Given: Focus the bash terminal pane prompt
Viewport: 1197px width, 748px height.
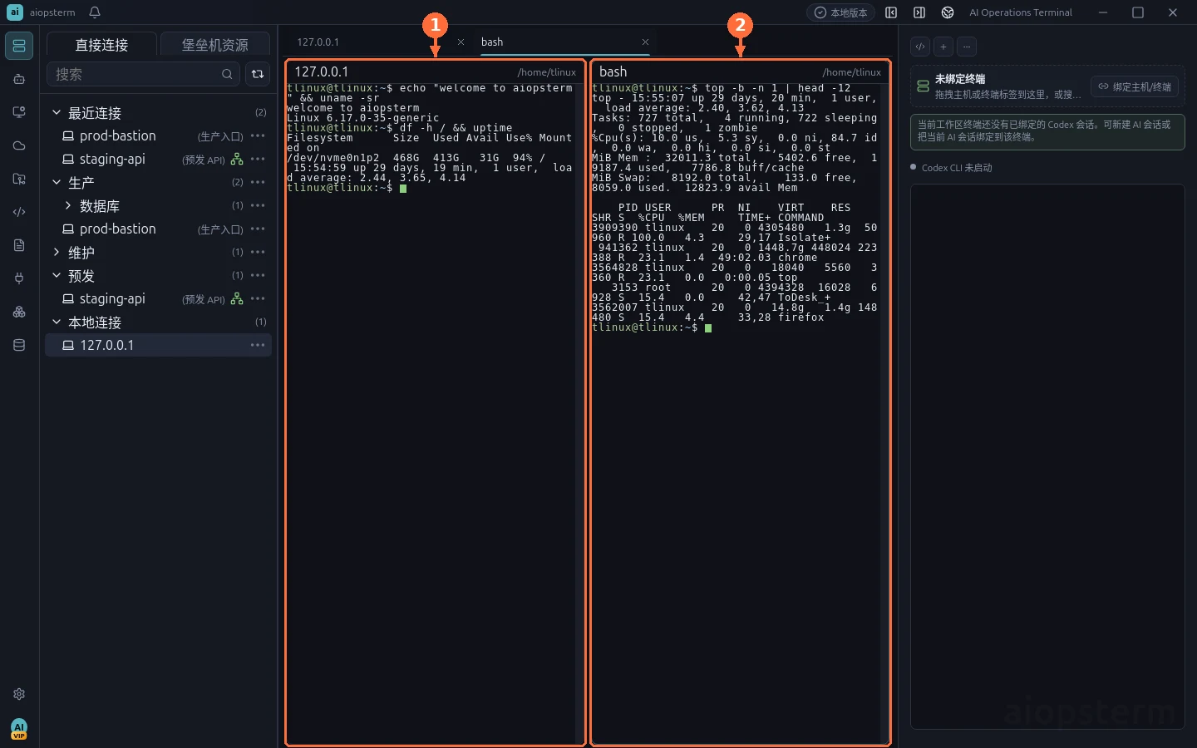Looking at the screenshot, I should (708, 328).
